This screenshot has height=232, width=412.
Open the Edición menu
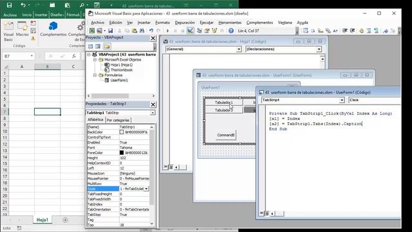(x=116, y=23)
